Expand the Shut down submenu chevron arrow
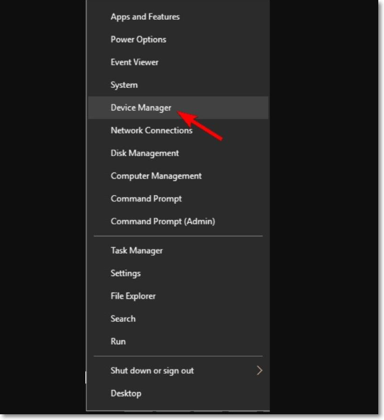The height and width of the screenshot is (420, 384). click(259, 370)
